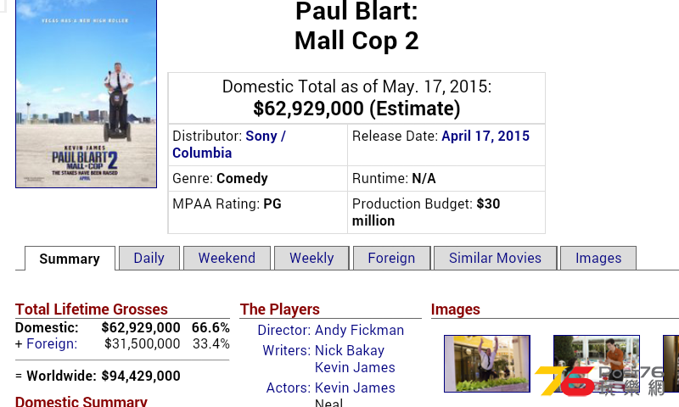The image size is (679, 407).
Task: Click the Director label link
Action: [x=284, y=330]
